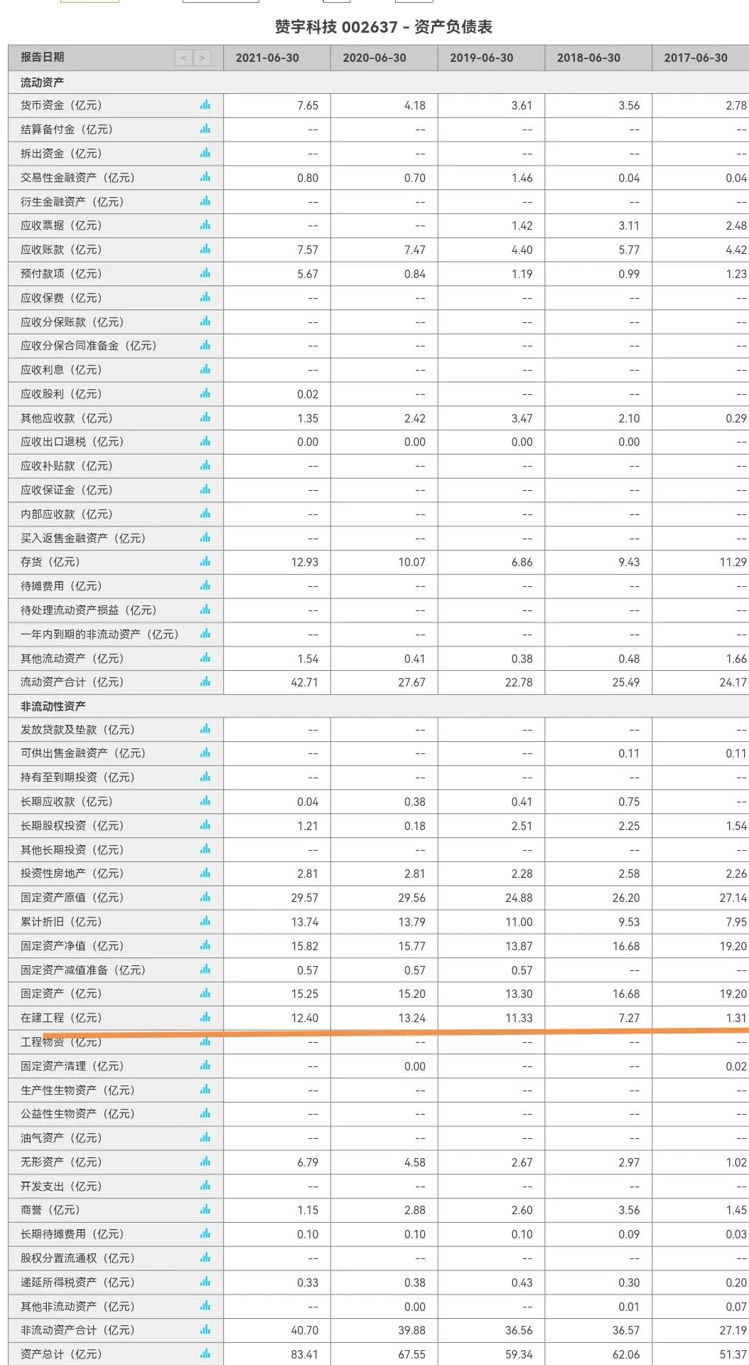Open chart icon for 一年内到期的非流动资产 row
The height and width of the screenshot is (1365, 749).
pyautogui.click(x=205, y=633)
